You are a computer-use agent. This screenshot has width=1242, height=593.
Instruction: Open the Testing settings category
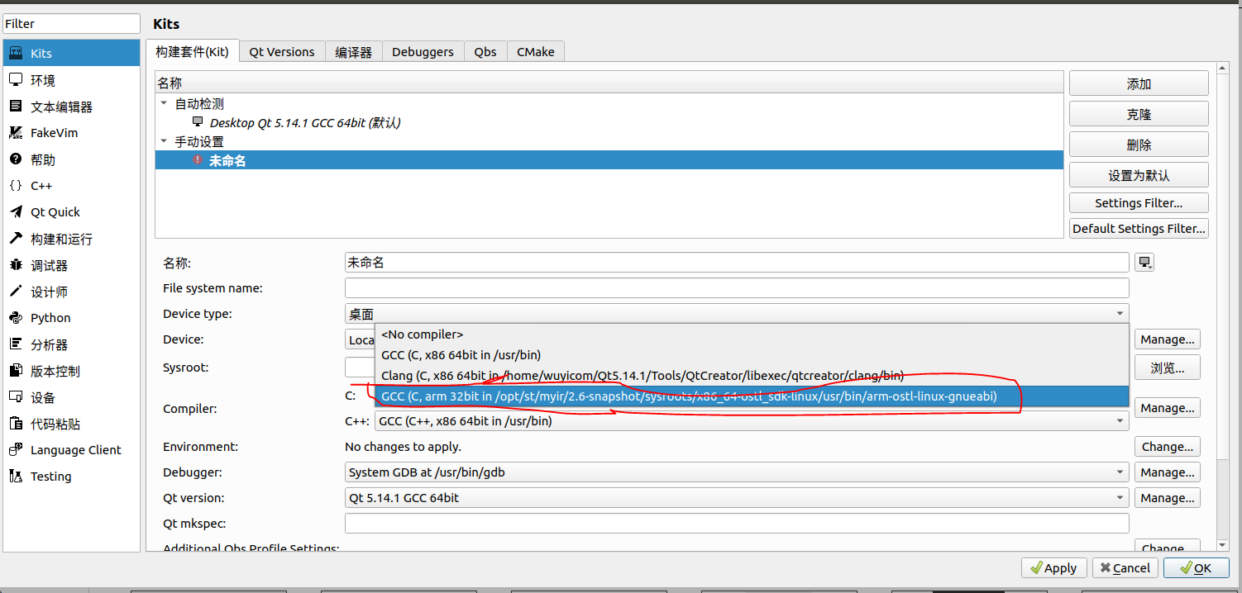71,477
